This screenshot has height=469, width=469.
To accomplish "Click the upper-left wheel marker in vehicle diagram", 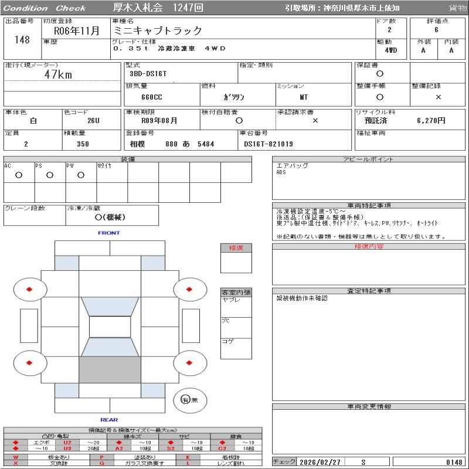I will (29, 289).
